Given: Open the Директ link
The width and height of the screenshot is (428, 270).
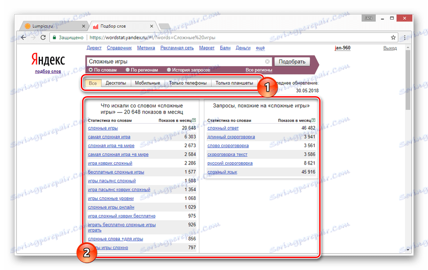Looking at the screenshot, I should 94,48.
